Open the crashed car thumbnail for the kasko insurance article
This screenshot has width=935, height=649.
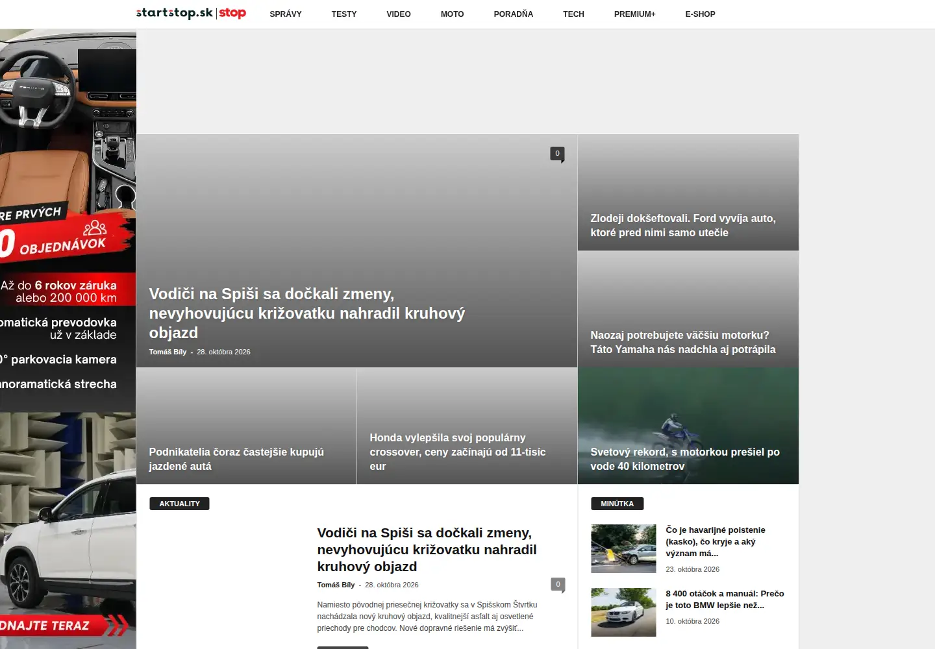[x=623, y=548]
